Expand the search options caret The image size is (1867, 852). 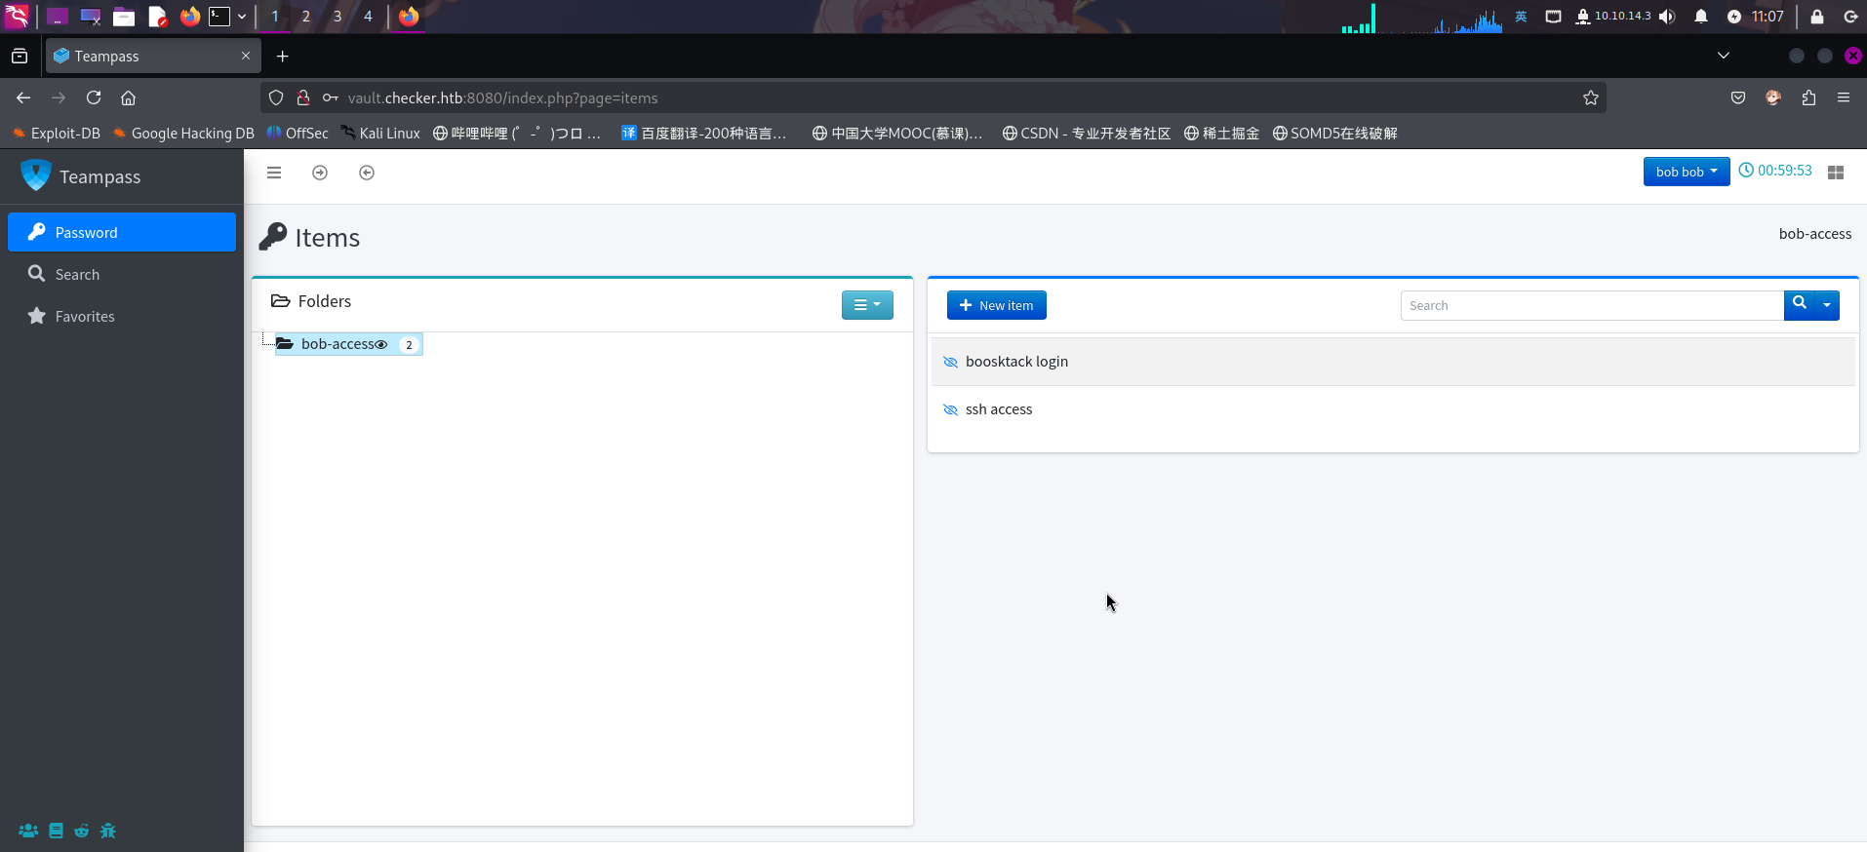tap(1827, 305)
